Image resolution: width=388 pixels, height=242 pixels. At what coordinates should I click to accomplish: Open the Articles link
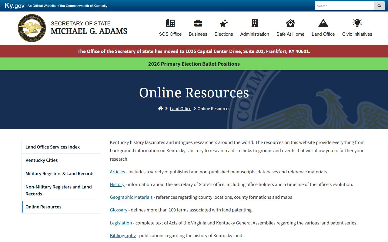(117, 172)
